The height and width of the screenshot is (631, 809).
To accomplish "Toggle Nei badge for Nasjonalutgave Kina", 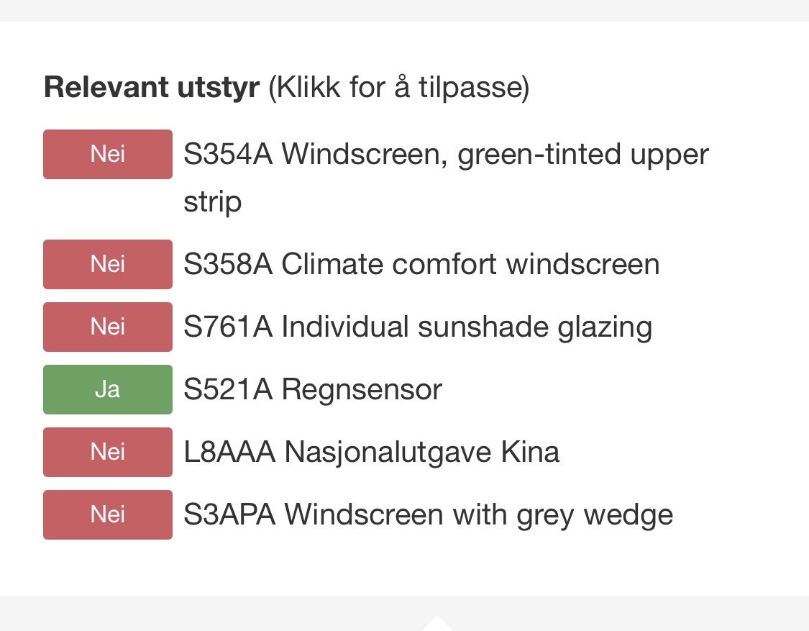I will (108, 452).
